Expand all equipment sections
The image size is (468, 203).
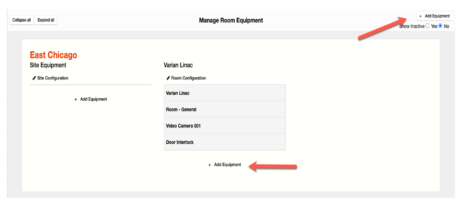[46, 21]
